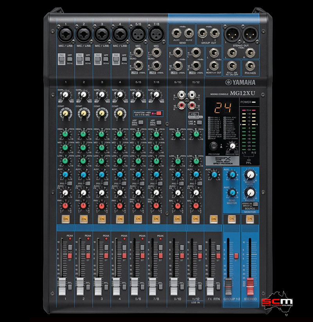Click the channel 3 HIGH EQ knob
This screenshot has width=313, height=322.
pyautogui.click(x=101, y=134)
